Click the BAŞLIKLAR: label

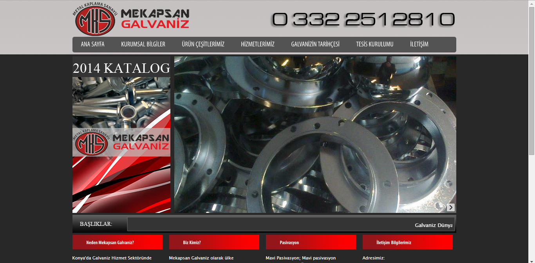[x=96, y=224]
